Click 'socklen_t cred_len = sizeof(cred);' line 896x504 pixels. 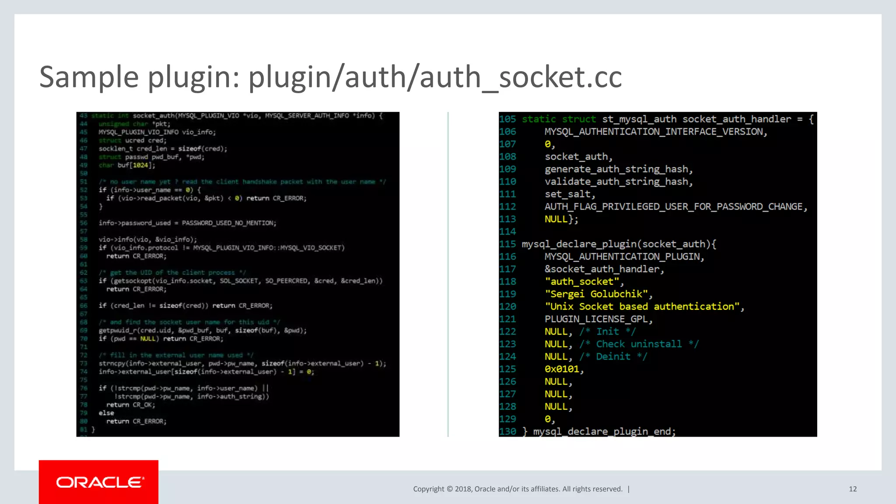(x=163, y=149)
